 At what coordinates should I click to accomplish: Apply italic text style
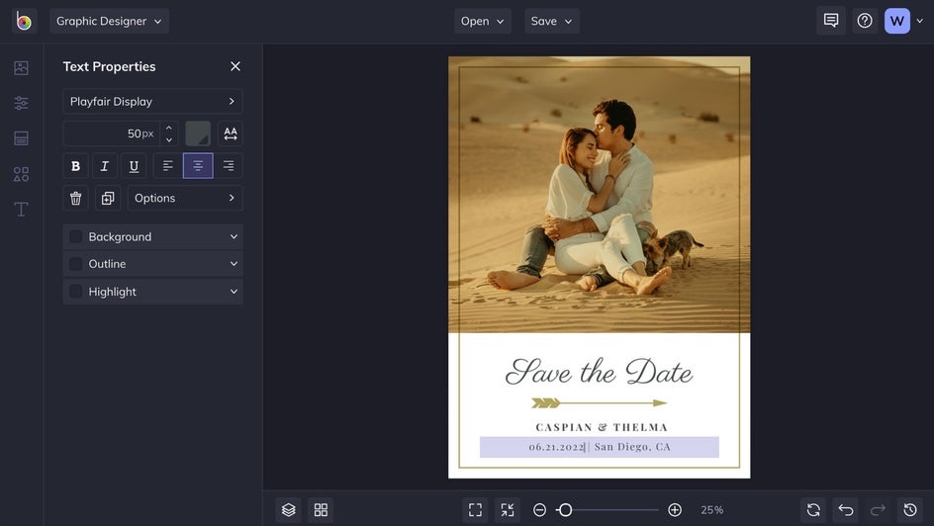point(105,166)
